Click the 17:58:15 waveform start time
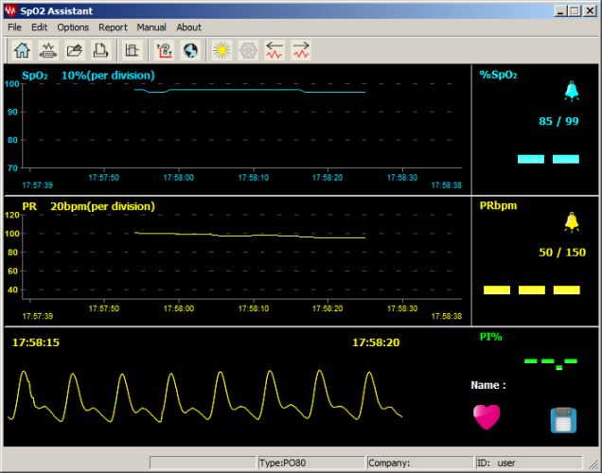 point(36,342)
